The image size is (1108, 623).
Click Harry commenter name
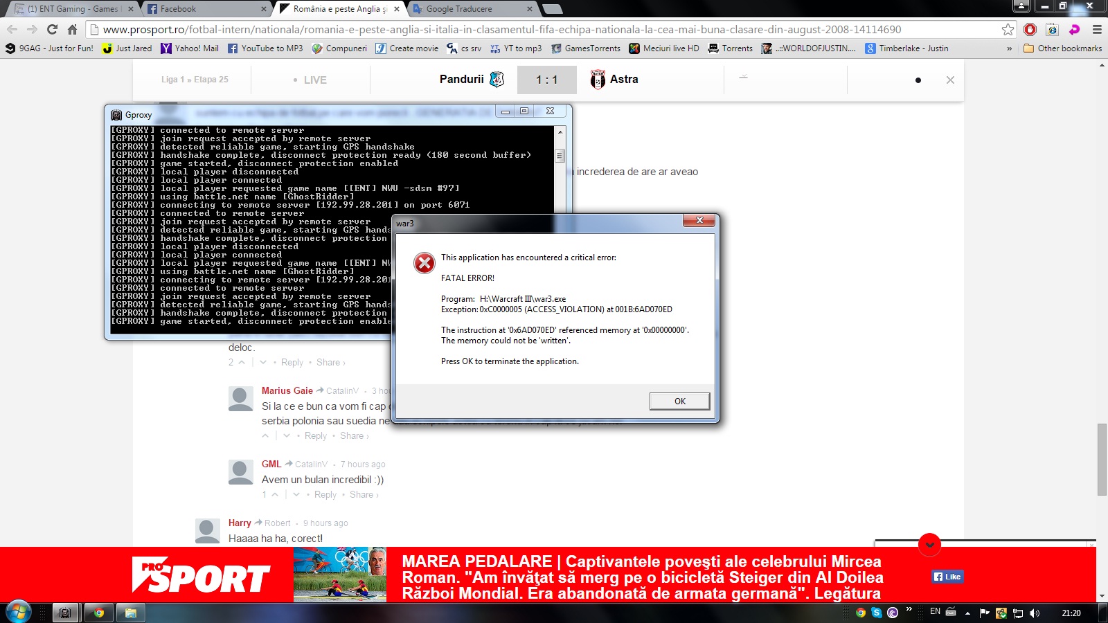240,523
